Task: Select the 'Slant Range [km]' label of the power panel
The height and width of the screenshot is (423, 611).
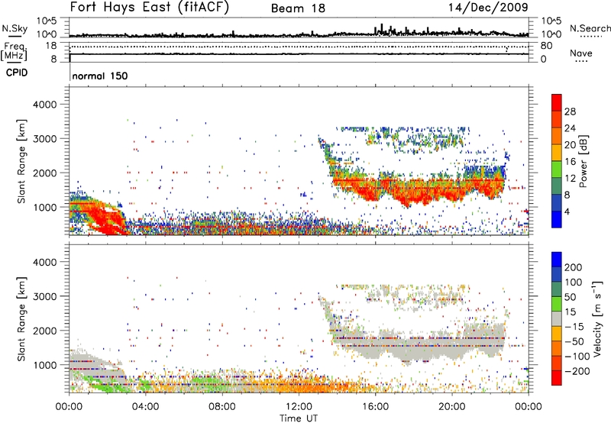Action: tap(22, 161)
